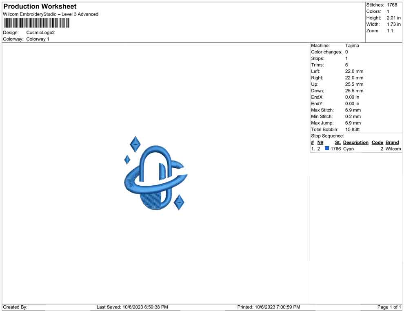Click the Height value 2.01 in

coord(393,18)
